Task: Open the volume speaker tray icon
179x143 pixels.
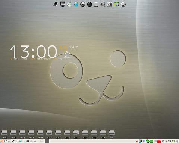Action: [155, 141]
